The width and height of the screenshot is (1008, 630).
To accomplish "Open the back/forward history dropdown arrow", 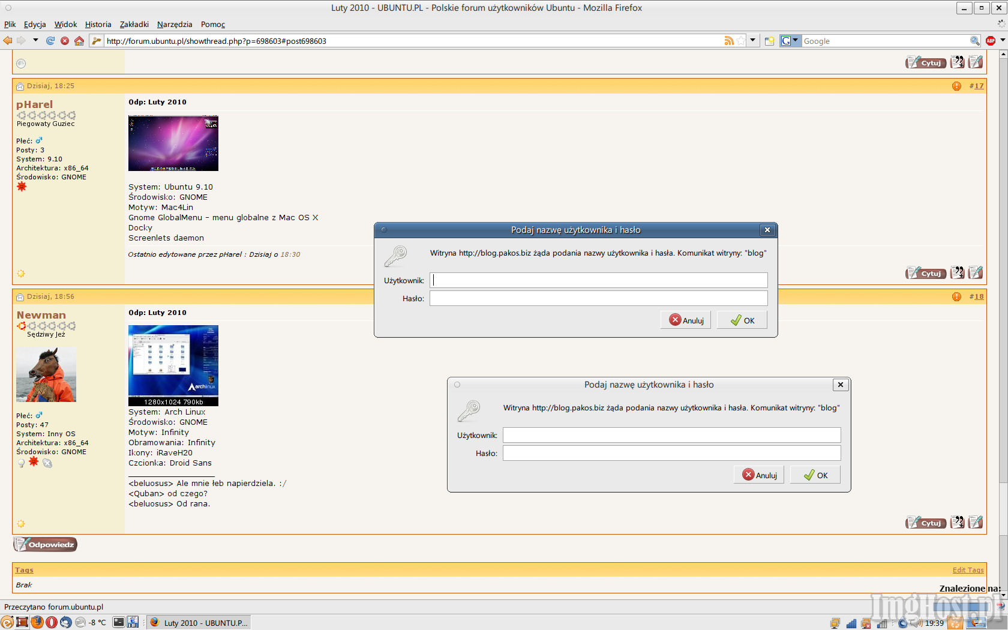I will click(x=35, y=41).
